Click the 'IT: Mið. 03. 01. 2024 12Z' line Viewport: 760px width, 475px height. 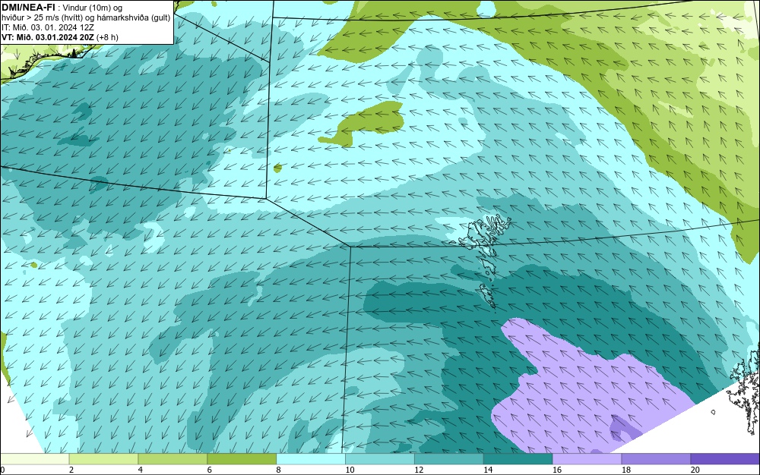point(47,27)
